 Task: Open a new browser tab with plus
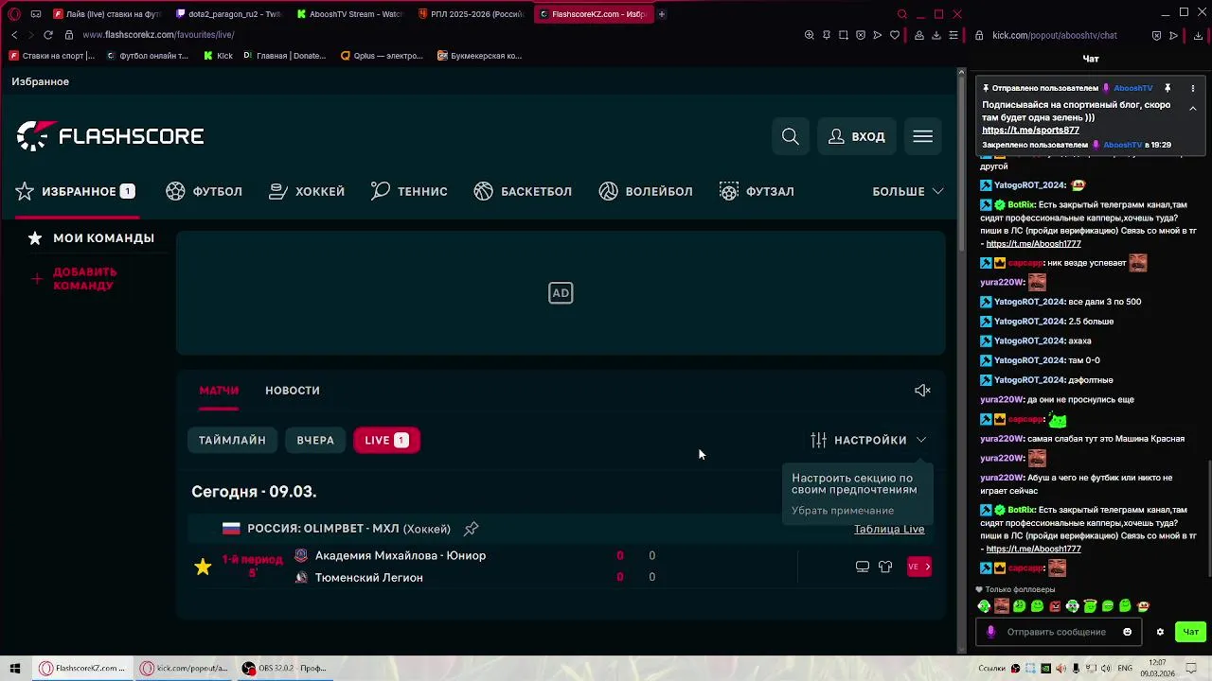pos(661,14)
